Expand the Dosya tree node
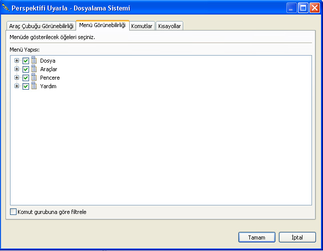 point(17,61)
